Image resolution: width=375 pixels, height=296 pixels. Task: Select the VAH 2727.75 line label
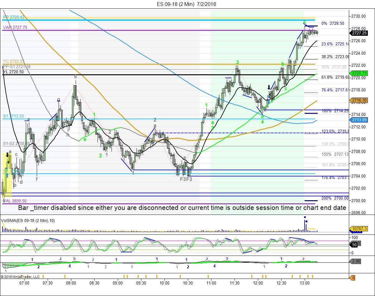[x=15, y=27]
